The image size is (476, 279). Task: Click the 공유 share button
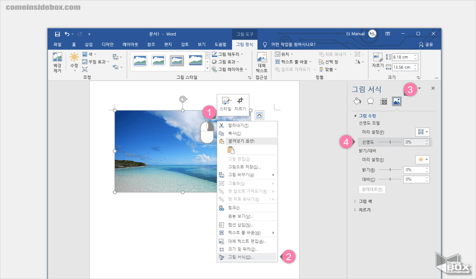(x=426, y=45)
